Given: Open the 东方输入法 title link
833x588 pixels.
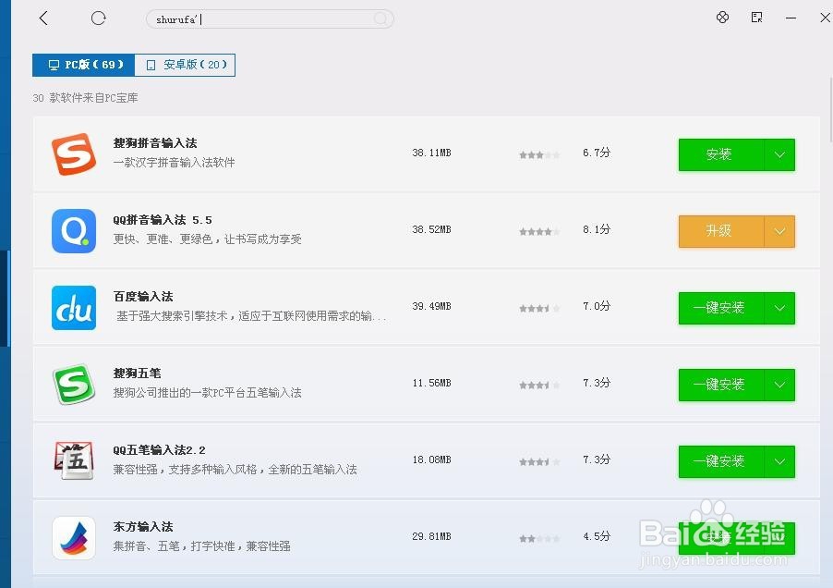Looking at the screenshot, I should point(143,526).
